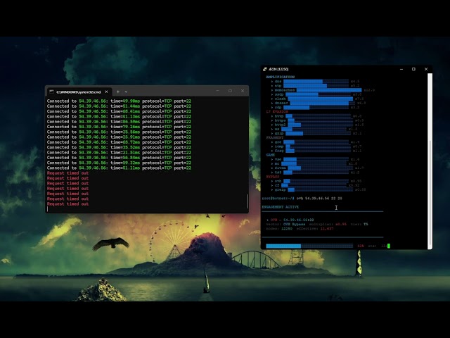
Task: Click the 'greip' row label
Action: pos(280,189)
